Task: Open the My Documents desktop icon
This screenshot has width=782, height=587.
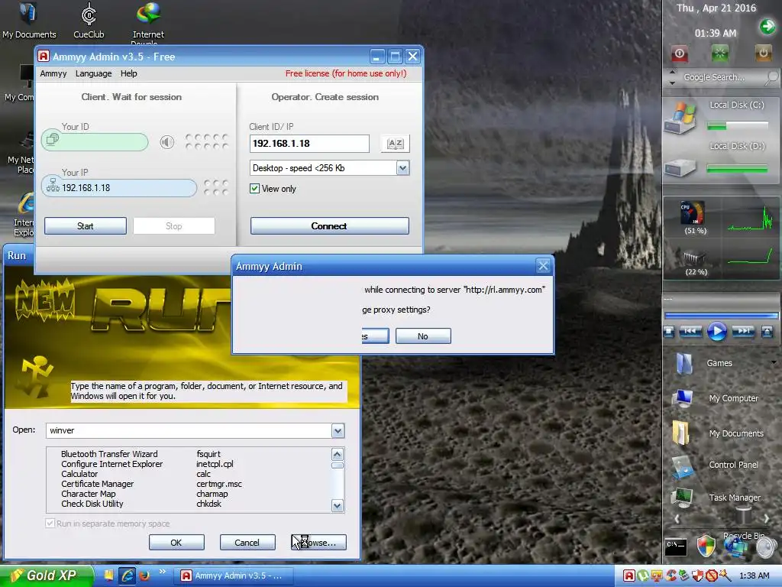Action: pyautogui.click(x=29, y=20)
